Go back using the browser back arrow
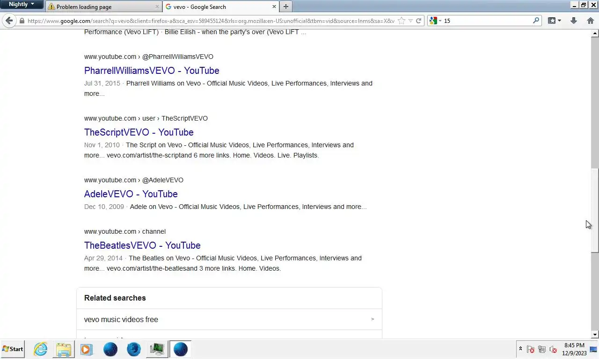 point(9,21)
